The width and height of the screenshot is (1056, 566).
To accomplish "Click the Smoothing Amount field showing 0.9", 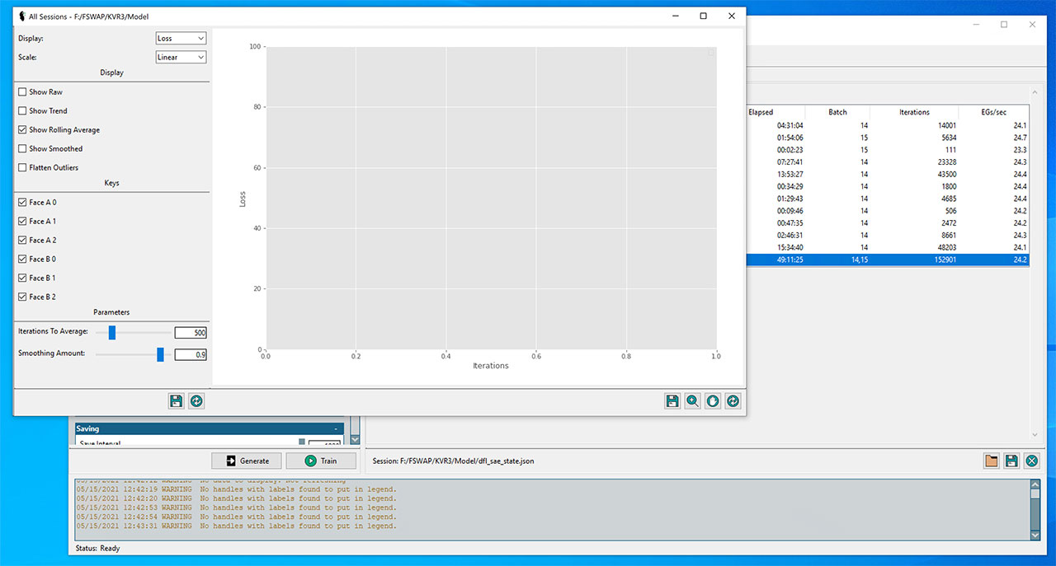I will click(x=191, y=354).
